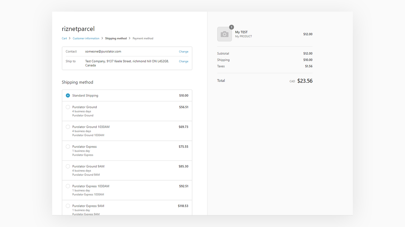Select Purolator Express 1 business day option

point(68,146)
